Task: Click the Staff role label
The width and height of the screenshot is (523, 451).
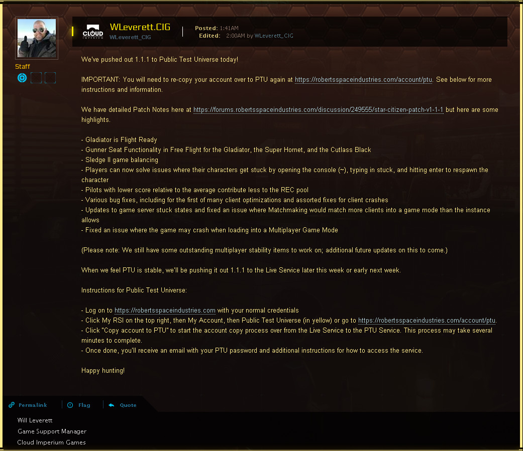Action: tap(22, 67)
